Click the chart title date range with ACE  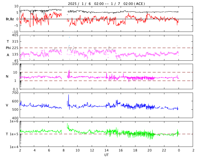pos(107,4)
